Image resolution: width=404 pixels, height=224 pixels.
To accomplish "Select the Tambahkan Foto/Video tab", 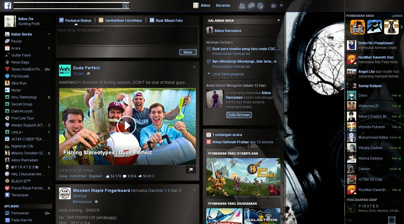I will pos(121,20).
